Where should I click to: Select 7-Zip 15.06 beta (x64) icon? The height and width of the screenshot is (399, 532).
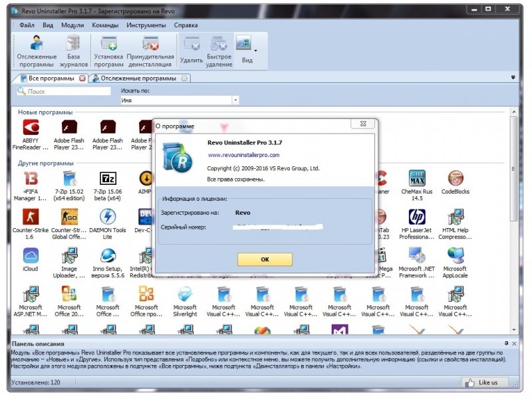[x=108, y=186]
